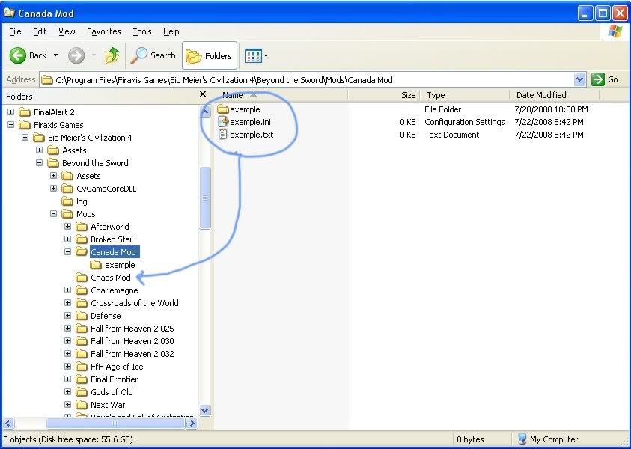Select the log folder icon
This screenshot has width=631, height=449.
(67, 201)
